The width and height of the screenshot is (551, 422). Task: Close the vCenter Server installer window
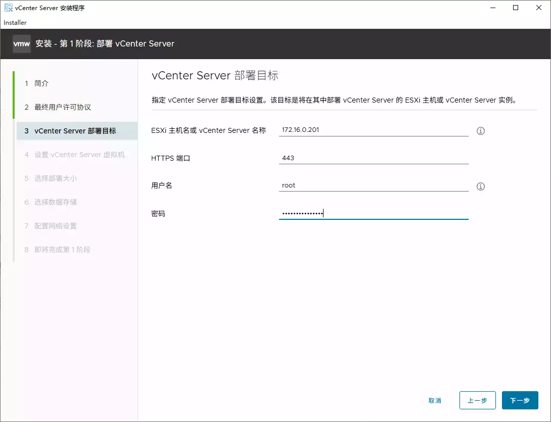[x=539, y=8]
